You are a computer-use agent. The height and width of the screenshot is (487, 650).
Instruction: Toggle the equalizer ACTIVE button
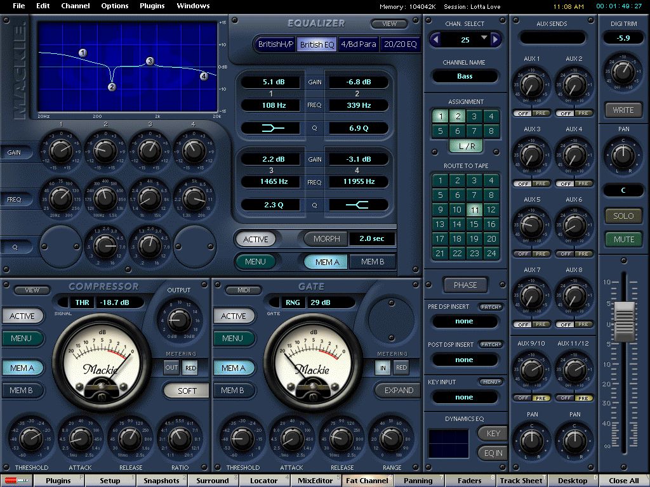[x=255, y=239]
